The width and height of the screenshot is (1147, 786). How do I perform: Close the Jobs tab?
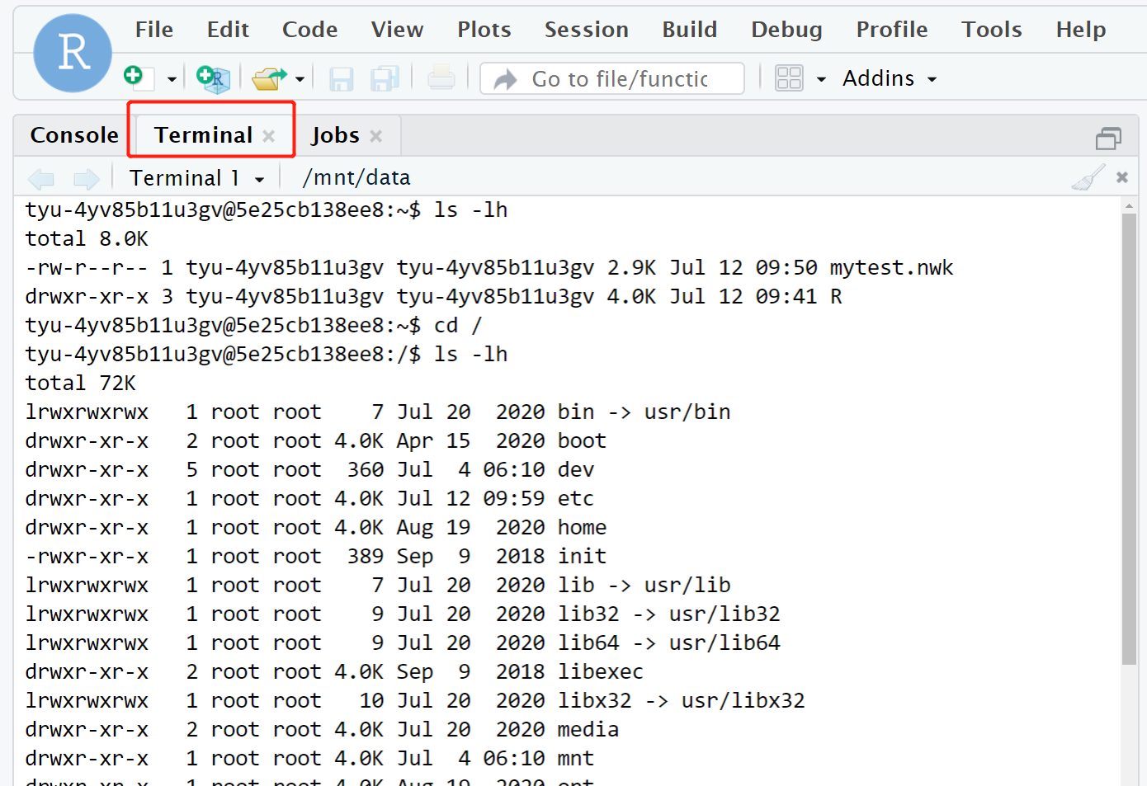[x=376, y=136]
